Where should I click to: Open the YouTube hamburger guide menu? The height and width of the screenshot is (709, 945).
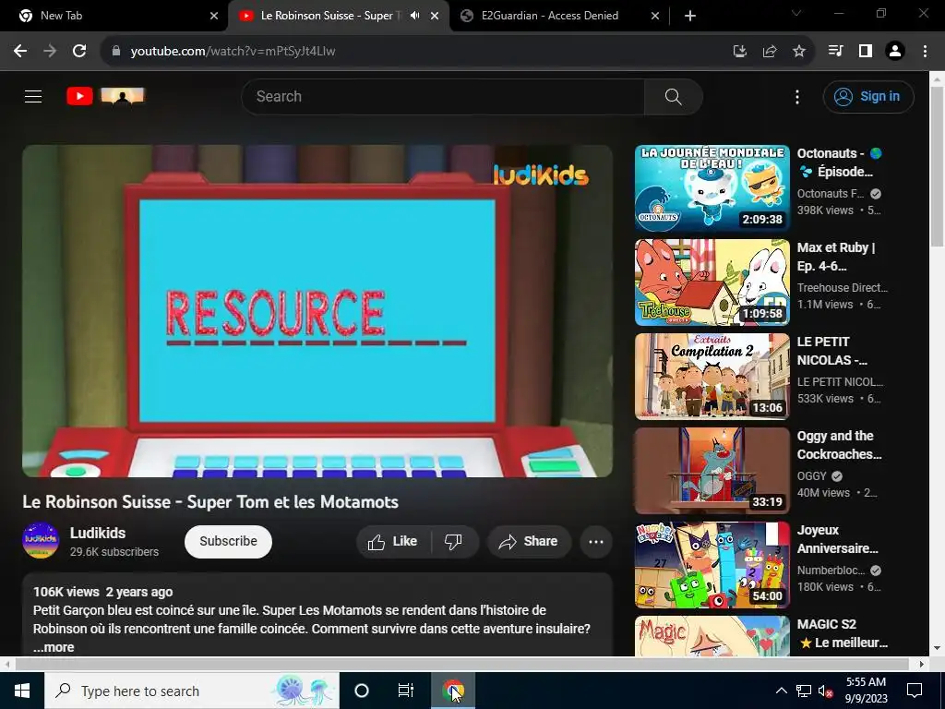(x=33, y=96)
